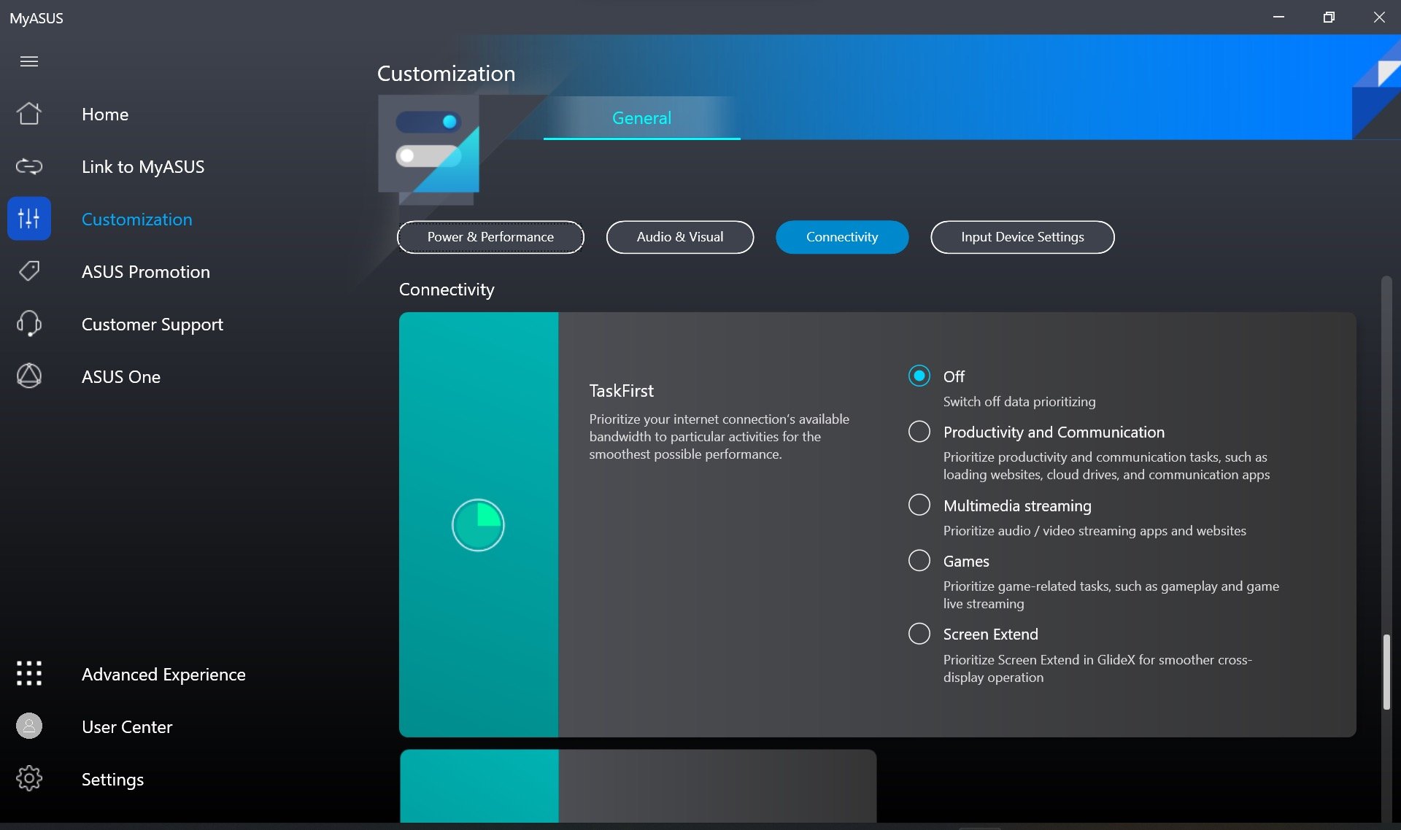This screenshot has width=1401, height=830.
Task: Select the Link to MyASUS icon
Action: coord(30,166)
